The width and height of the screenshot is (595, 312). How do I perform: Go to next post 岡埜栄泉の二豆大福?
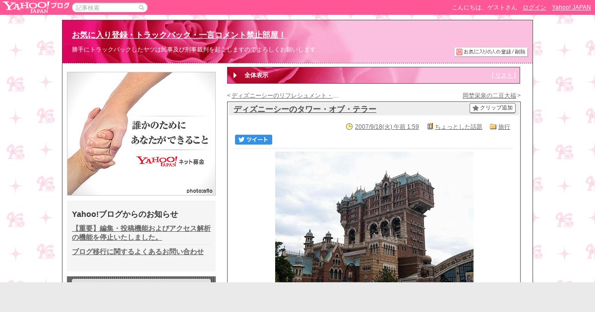489,96
